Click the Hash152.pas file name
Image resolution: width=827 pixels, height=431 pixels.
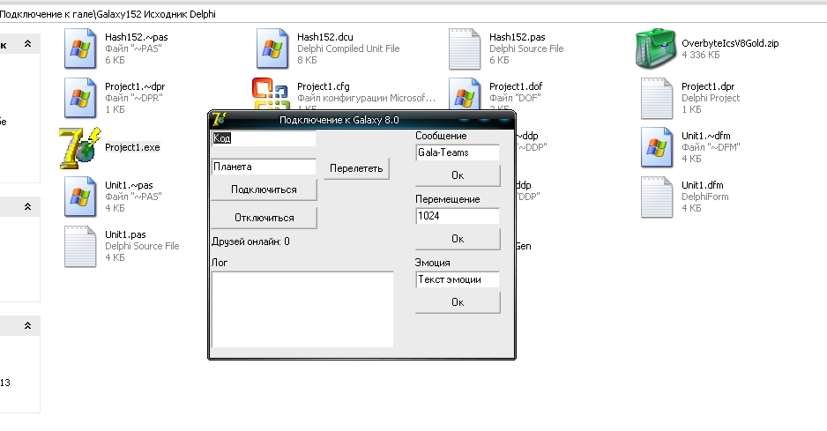point(518,37)
